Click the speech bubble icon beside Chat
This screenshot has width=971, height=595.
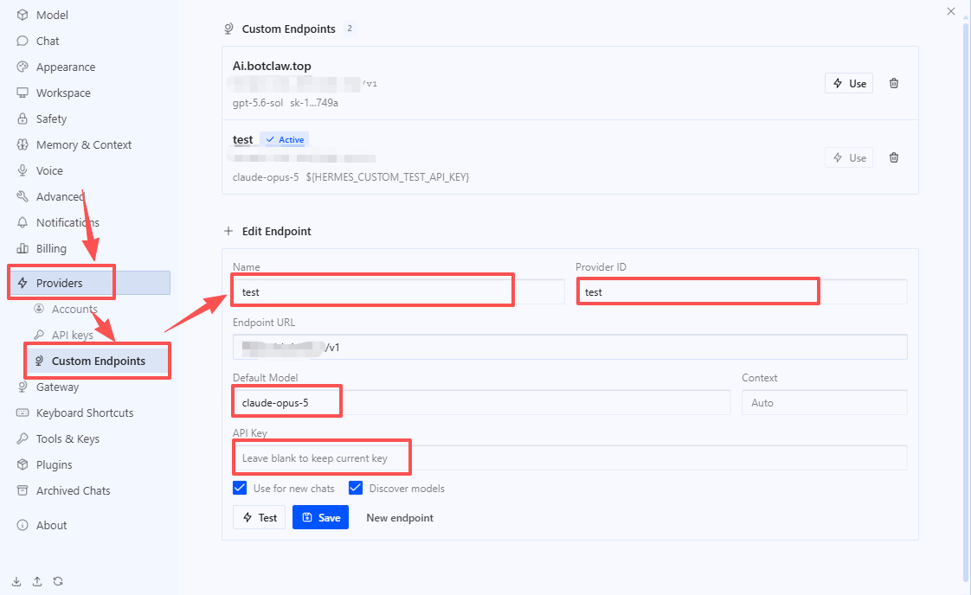point(23,41)
